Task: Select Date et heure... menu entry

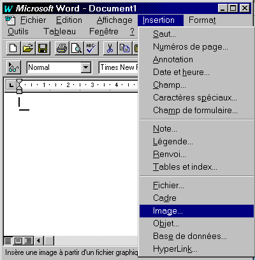Action: (196, 72)
